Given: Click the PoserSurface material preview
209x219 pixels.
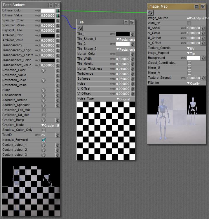Looking at the screenshot, I should tap(31, 187).
